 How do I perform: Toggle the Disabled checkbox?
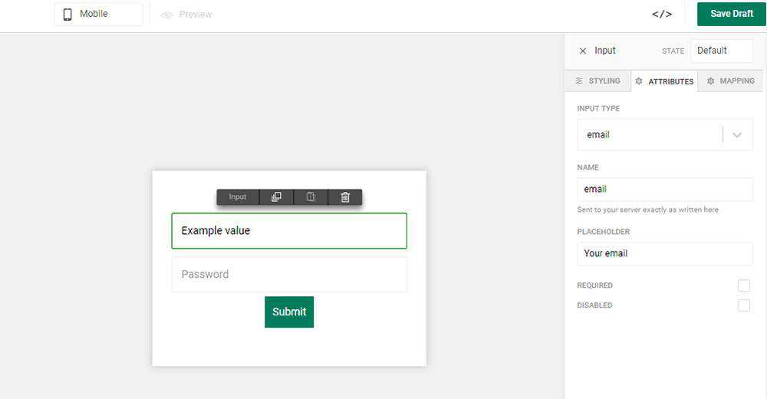click(743, 305)
